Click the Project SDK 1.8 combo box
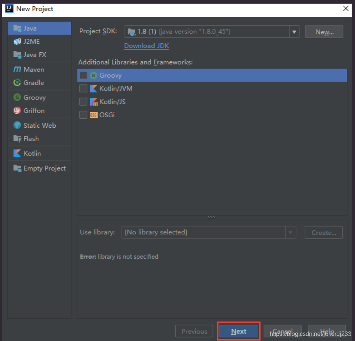 pyautogui.click(x=212, y=32)
